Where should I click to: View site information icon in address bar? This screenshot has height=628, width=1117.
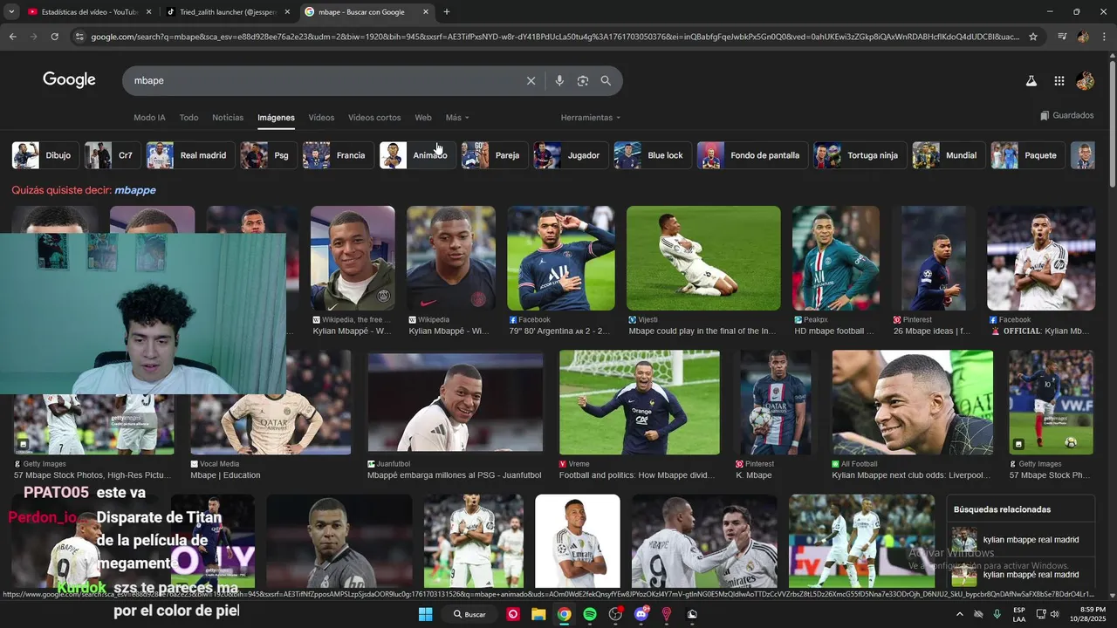click(x=79, y=37)
